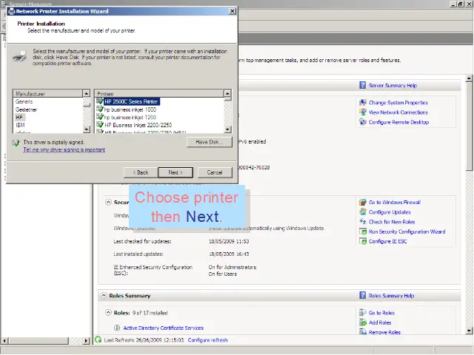Collapse the Roles: 9 of 17 installed subsection
The image size is (474, 355).
[108, 313]
